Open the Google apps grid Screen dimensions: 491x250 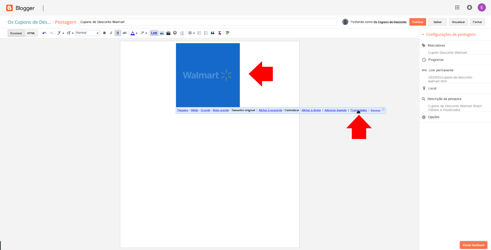point(457,7)
